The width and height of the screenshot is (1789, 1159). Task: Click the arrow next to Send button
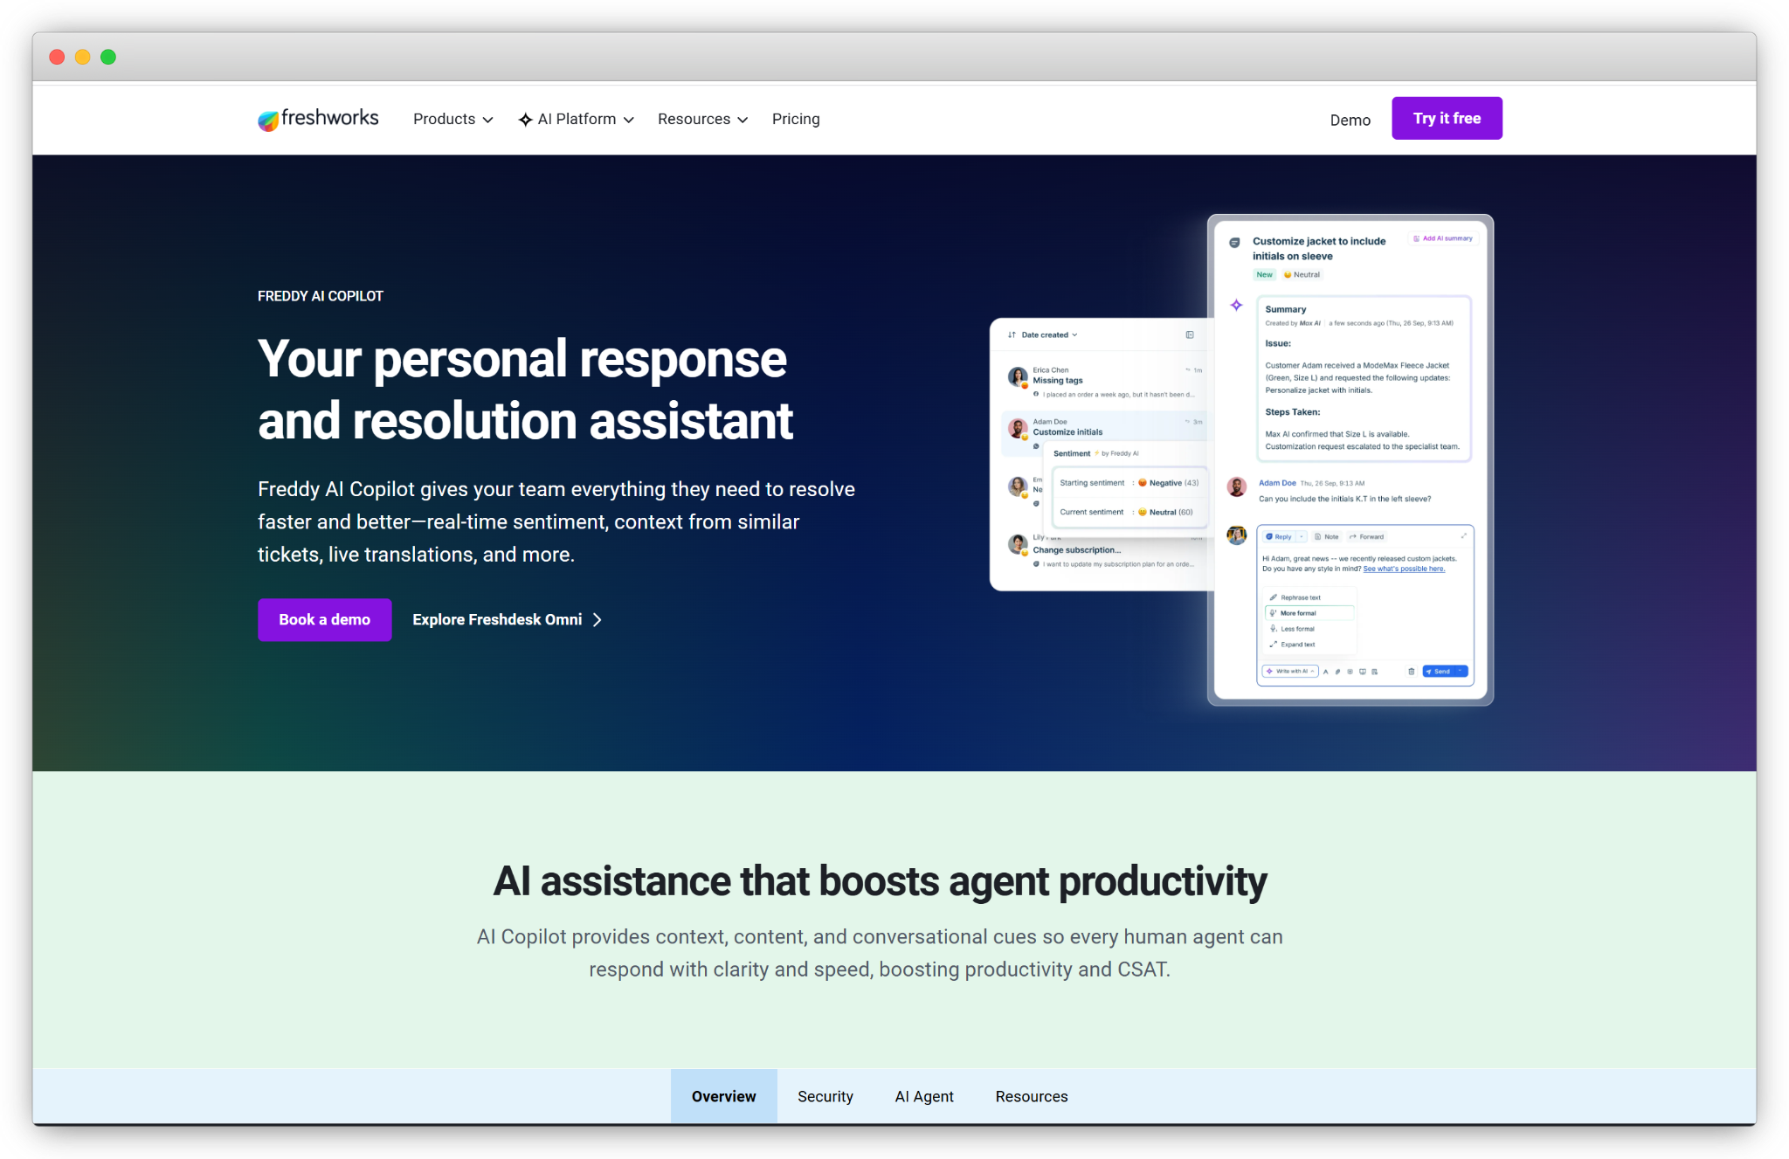pos(1461,672)
